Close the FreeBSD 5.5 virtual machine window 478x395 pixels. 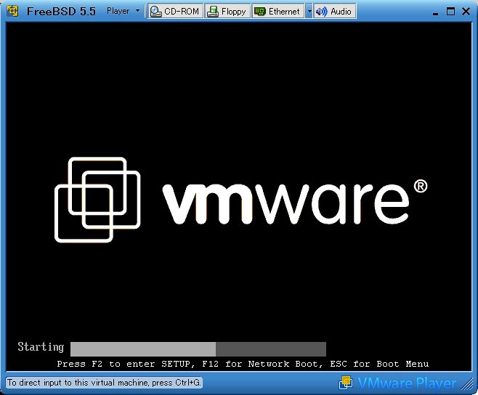[x=466, y=12]
